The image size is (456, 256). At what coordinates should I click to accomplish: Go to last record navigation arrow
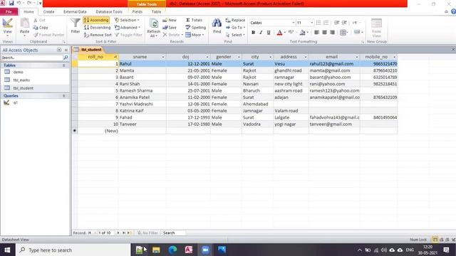123,233
